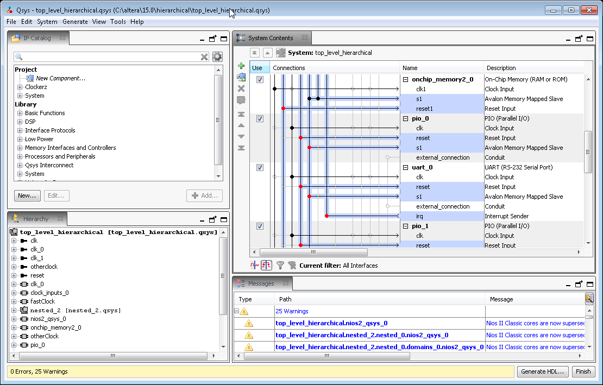Click the filter funnel icon
603x385 pixels.
280,266
